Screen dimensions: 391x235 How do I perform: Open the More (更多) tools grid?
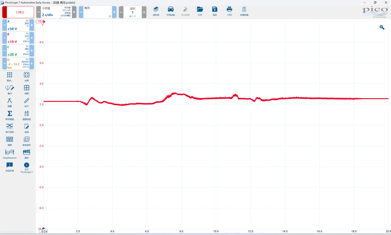click(x=9, y=77)
